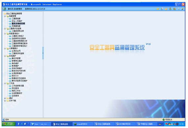Click the 信息查询统计 folder icon

8,34
